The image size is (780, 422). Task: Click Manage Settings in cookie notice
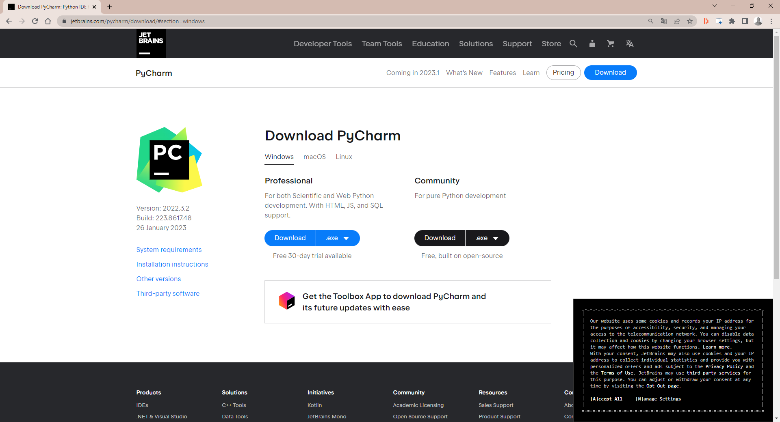tap(658, 399)
